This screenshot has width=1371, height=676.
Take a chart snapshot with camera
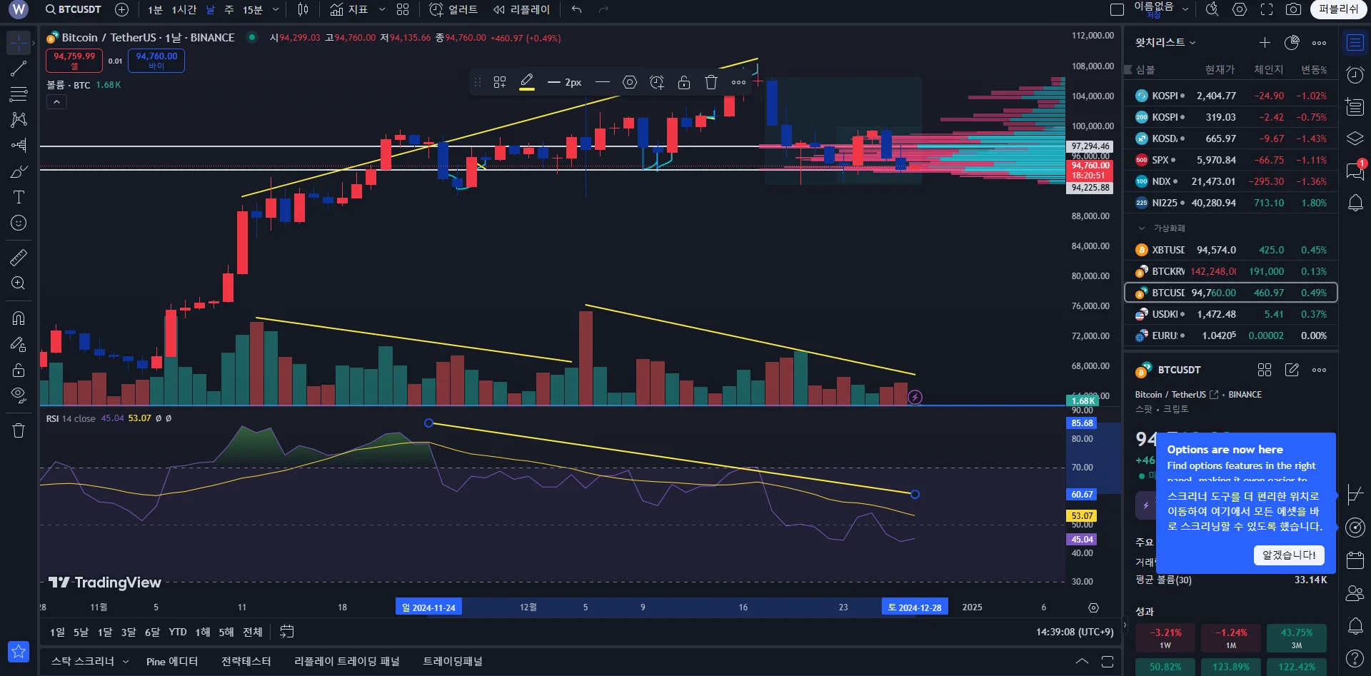tap(1293, 10)
